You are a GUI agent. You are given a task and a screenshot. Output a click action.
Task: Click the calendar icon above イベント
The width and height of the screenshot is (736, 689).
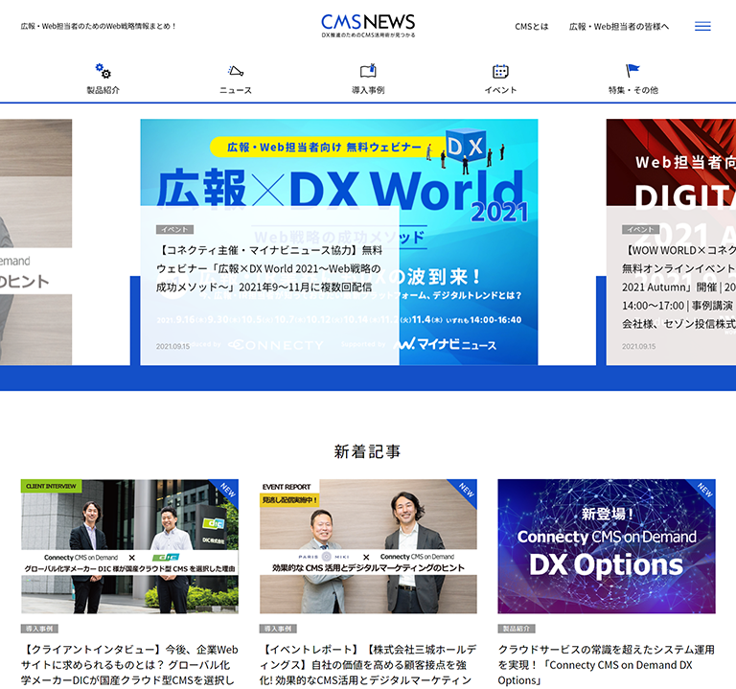500,71
